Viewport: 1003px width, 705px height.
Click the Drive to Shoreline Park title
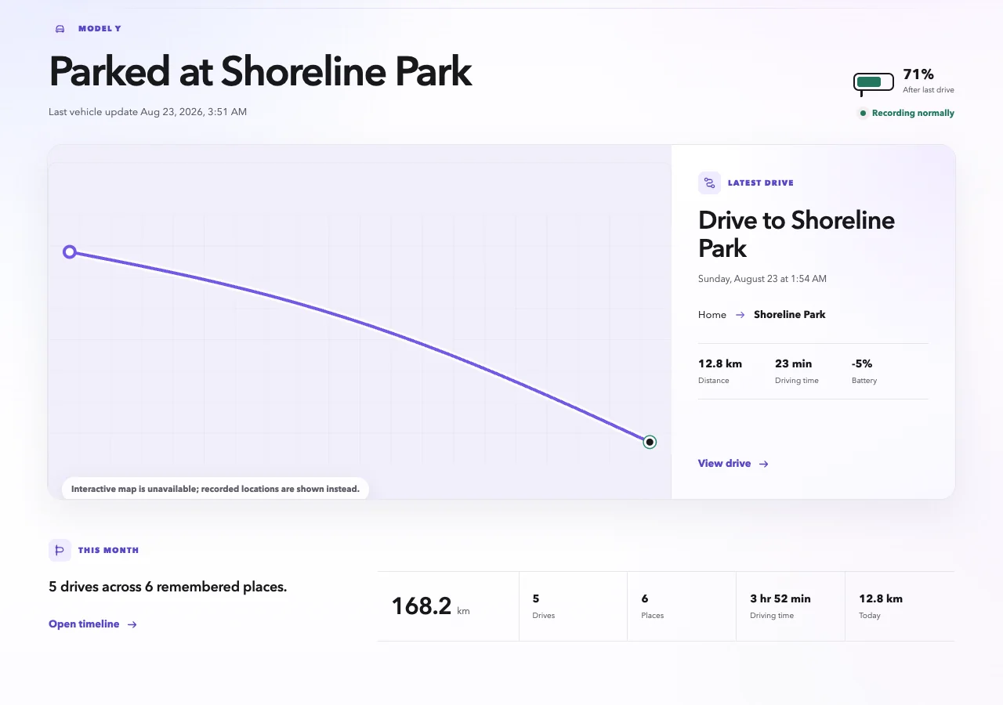(x=796, y=234)
